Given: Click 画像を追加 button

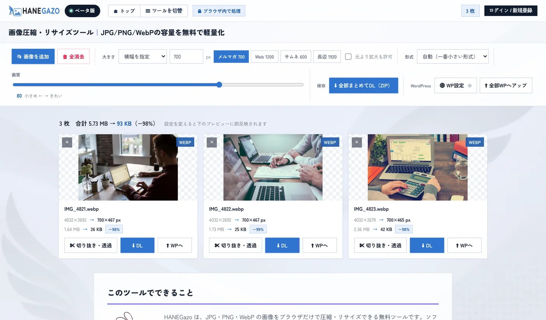Looking at the screenshot, I should tap(33, 57).
